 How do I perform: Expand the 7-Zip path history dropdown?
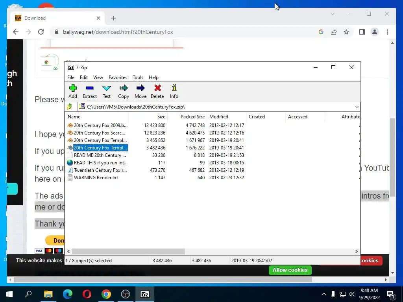coord(357,107)
